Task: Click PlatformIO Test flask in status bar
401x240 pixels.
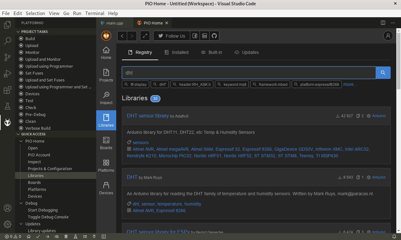Action: [x=76, y=237]
